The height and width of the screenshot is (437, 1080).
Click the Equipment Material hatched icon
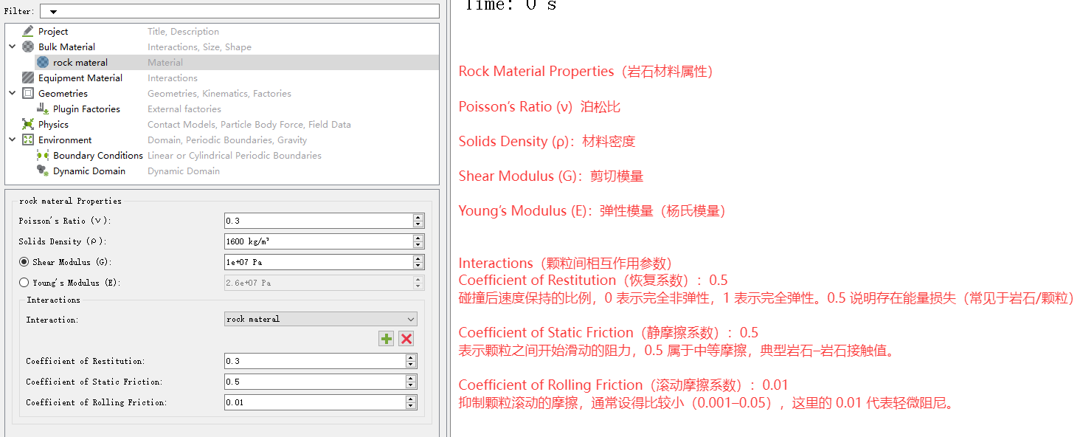pyautogui.click(x=28, y=78)
